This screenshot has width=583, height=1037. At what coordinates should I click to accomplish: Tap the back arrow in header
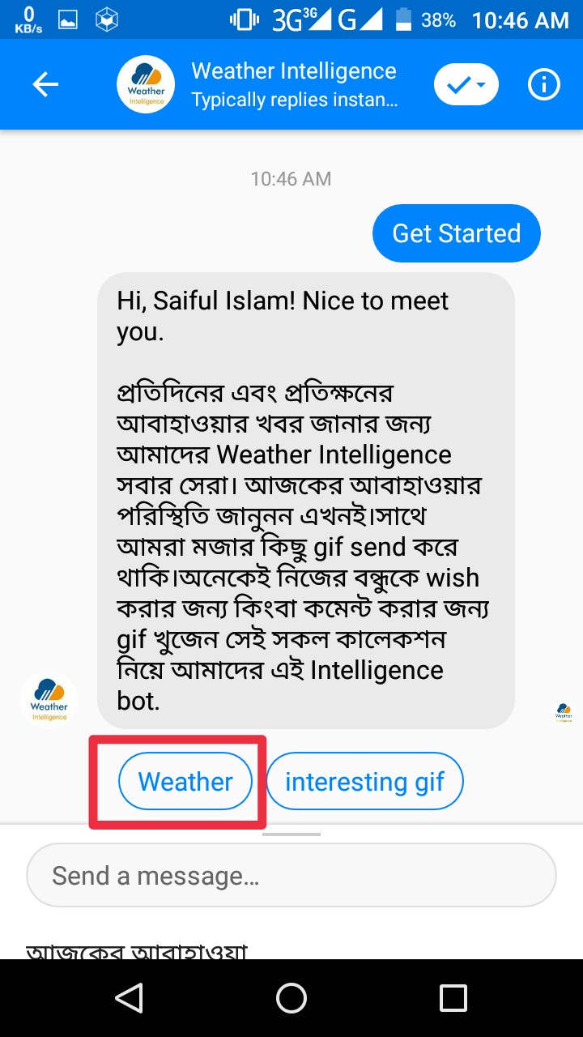click(45, 84)
